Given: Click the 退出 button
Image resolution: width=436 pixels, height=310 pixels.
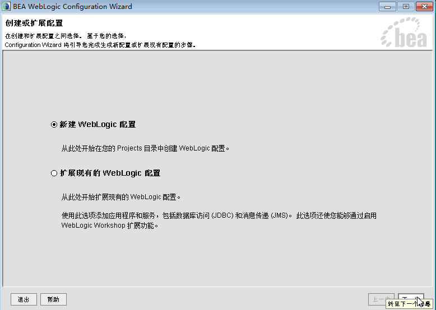Looking at the screenshot, I should [x=24, y=299].
